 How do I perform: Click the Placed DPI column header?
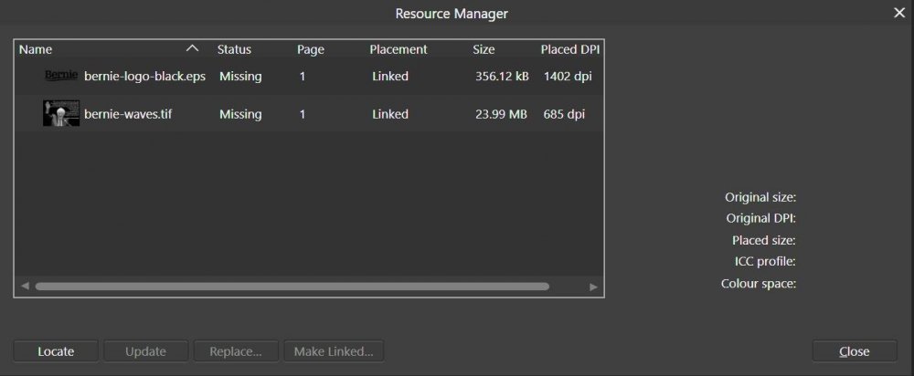click(569, 49)
